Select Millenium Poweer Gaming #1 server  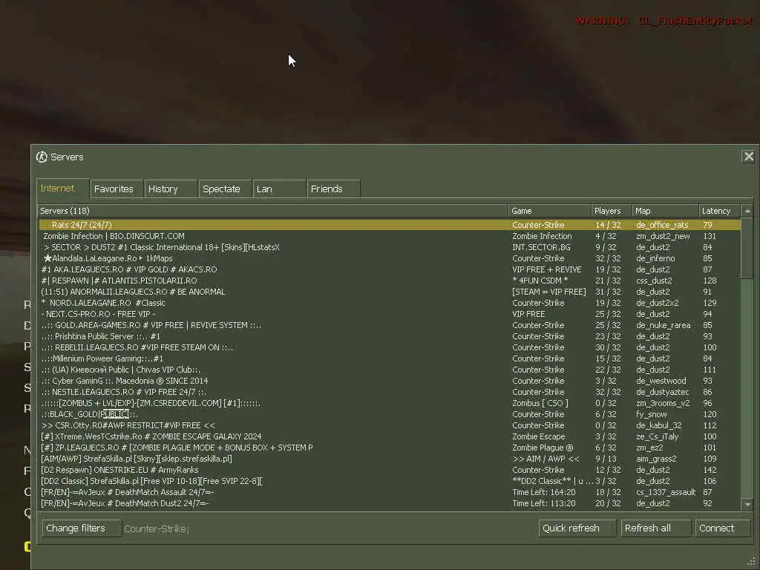click(x=390, y=358)
